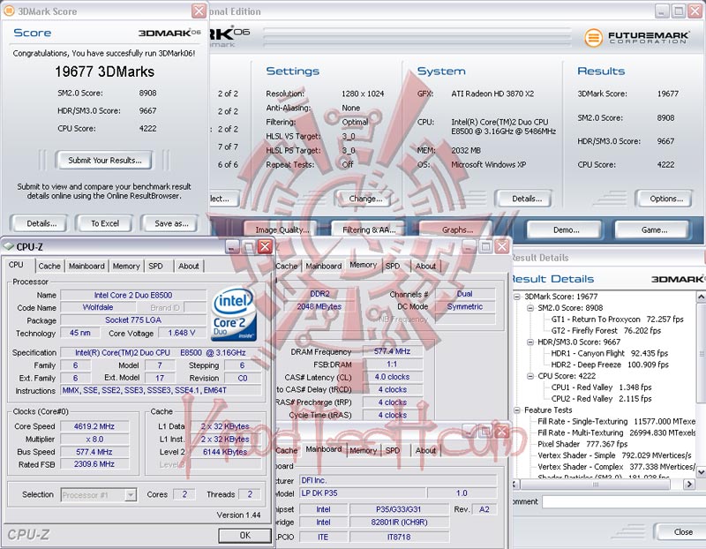Click the 19677 3DMarks score text
Screen dimensions: 706x549
click(104, 71)
